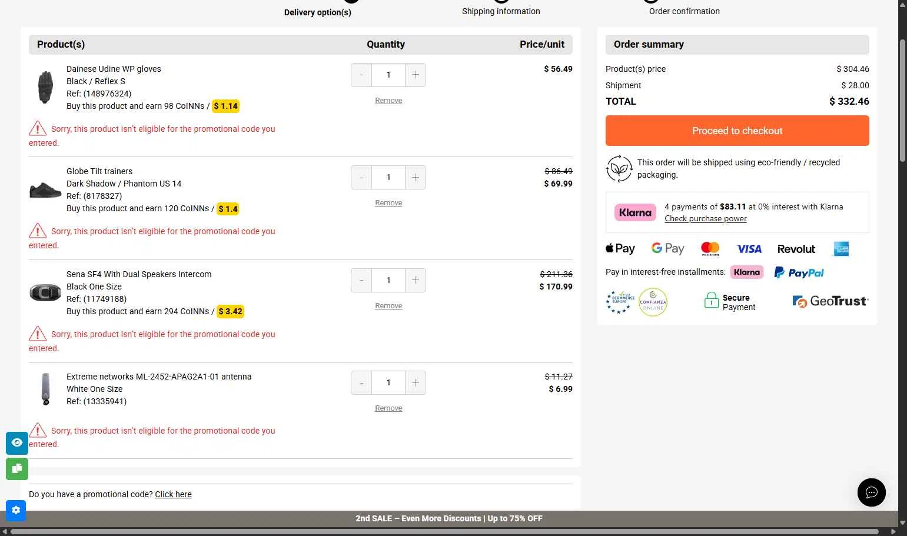Image resolution: width=907 pixels, height=536 pixels.
Task: Click here to enter promotional code
Action: click(173, 494)
